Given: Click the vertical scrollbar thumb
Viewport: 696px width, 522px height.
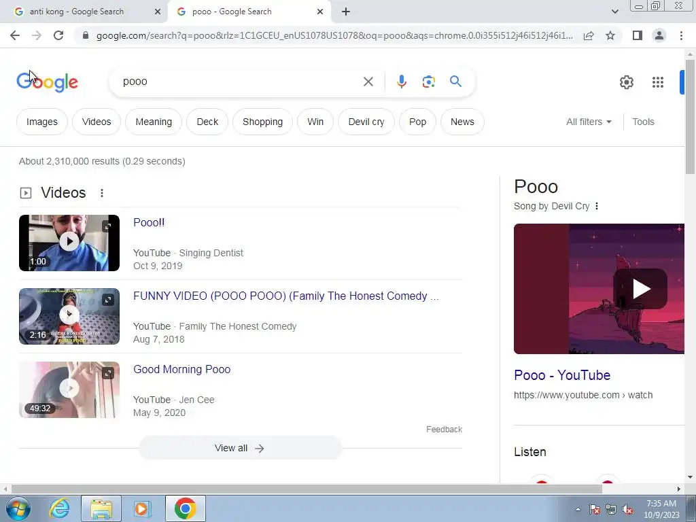Looking at the screenshot, I should pyautogui.click(x=691, y=116).
